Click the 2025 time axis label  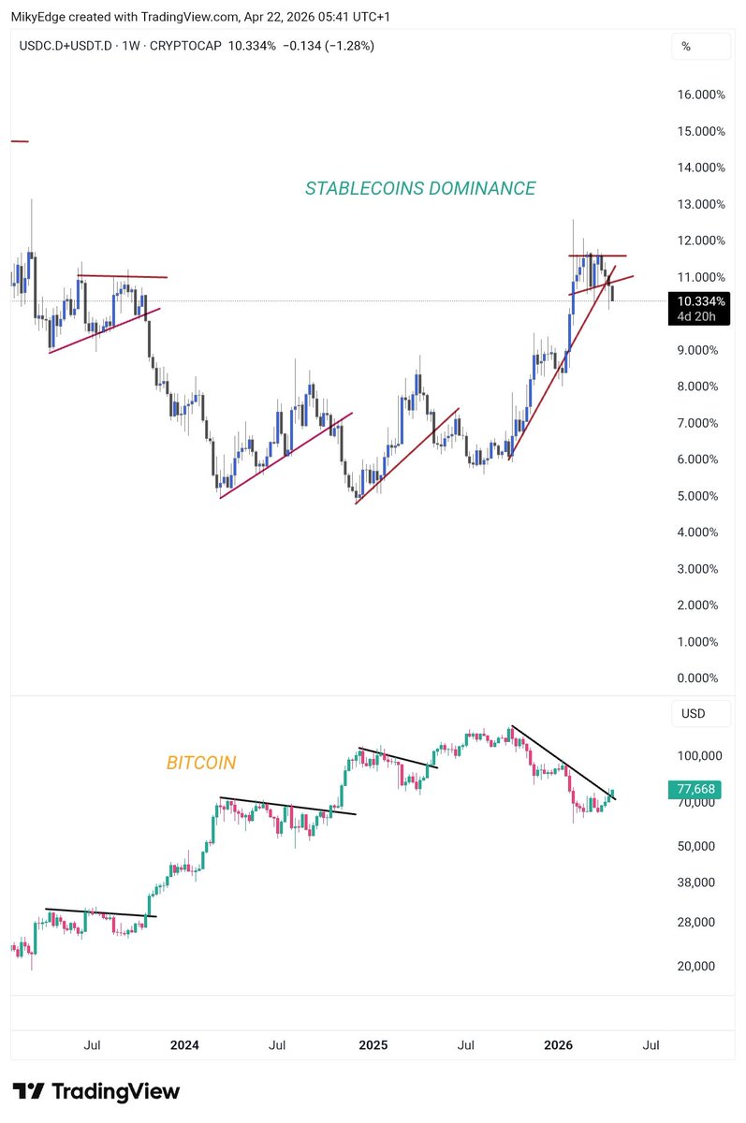tap(373, 1043)
